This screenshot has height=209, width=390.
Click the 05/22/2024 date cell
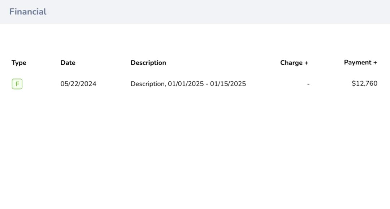tap(78, 84)
